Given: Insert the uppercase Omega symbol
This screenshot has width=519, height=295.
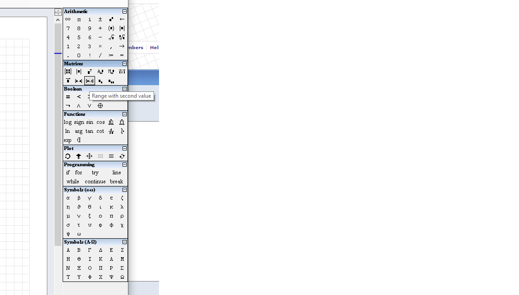Looking at the screenshot, I should 122,277.
